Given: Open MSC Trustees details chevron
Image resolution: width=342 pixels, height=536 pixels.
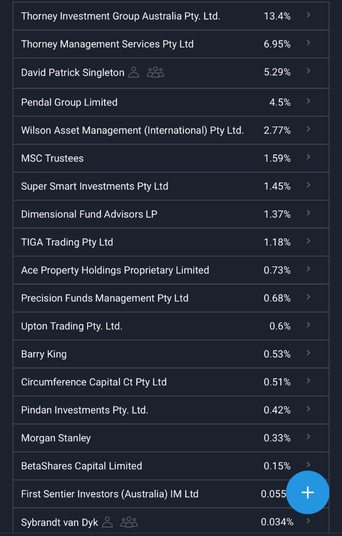Looking at the screenshot, I should 308,157.
